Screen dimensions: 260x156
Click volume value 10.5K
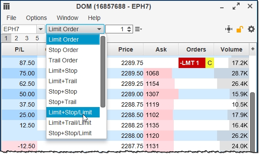(240, 104)
